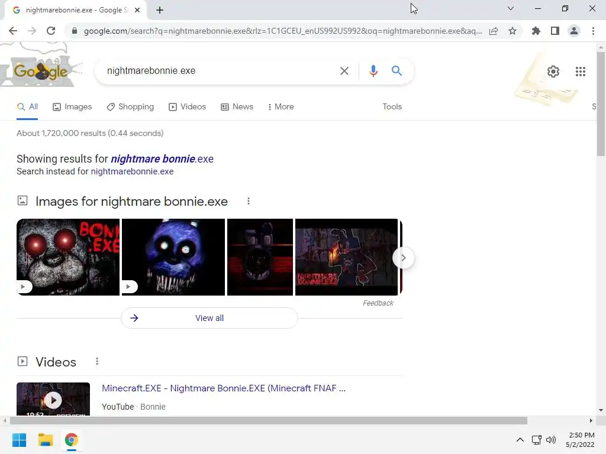
Task: Switch to Videos tab
Action: click(187, 106)
